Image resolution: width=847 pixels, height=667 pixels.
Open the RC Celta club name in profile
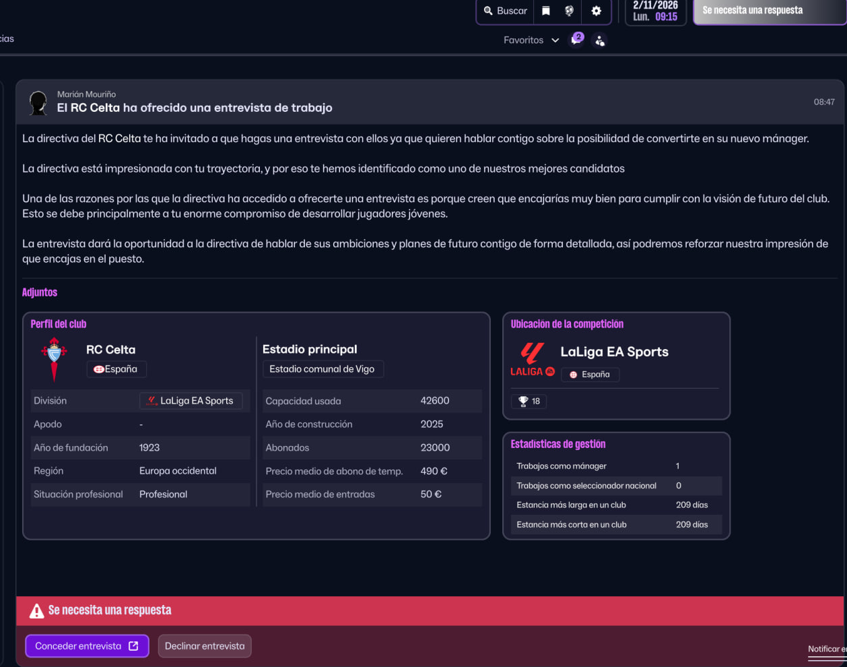click(x=110, y=350)
